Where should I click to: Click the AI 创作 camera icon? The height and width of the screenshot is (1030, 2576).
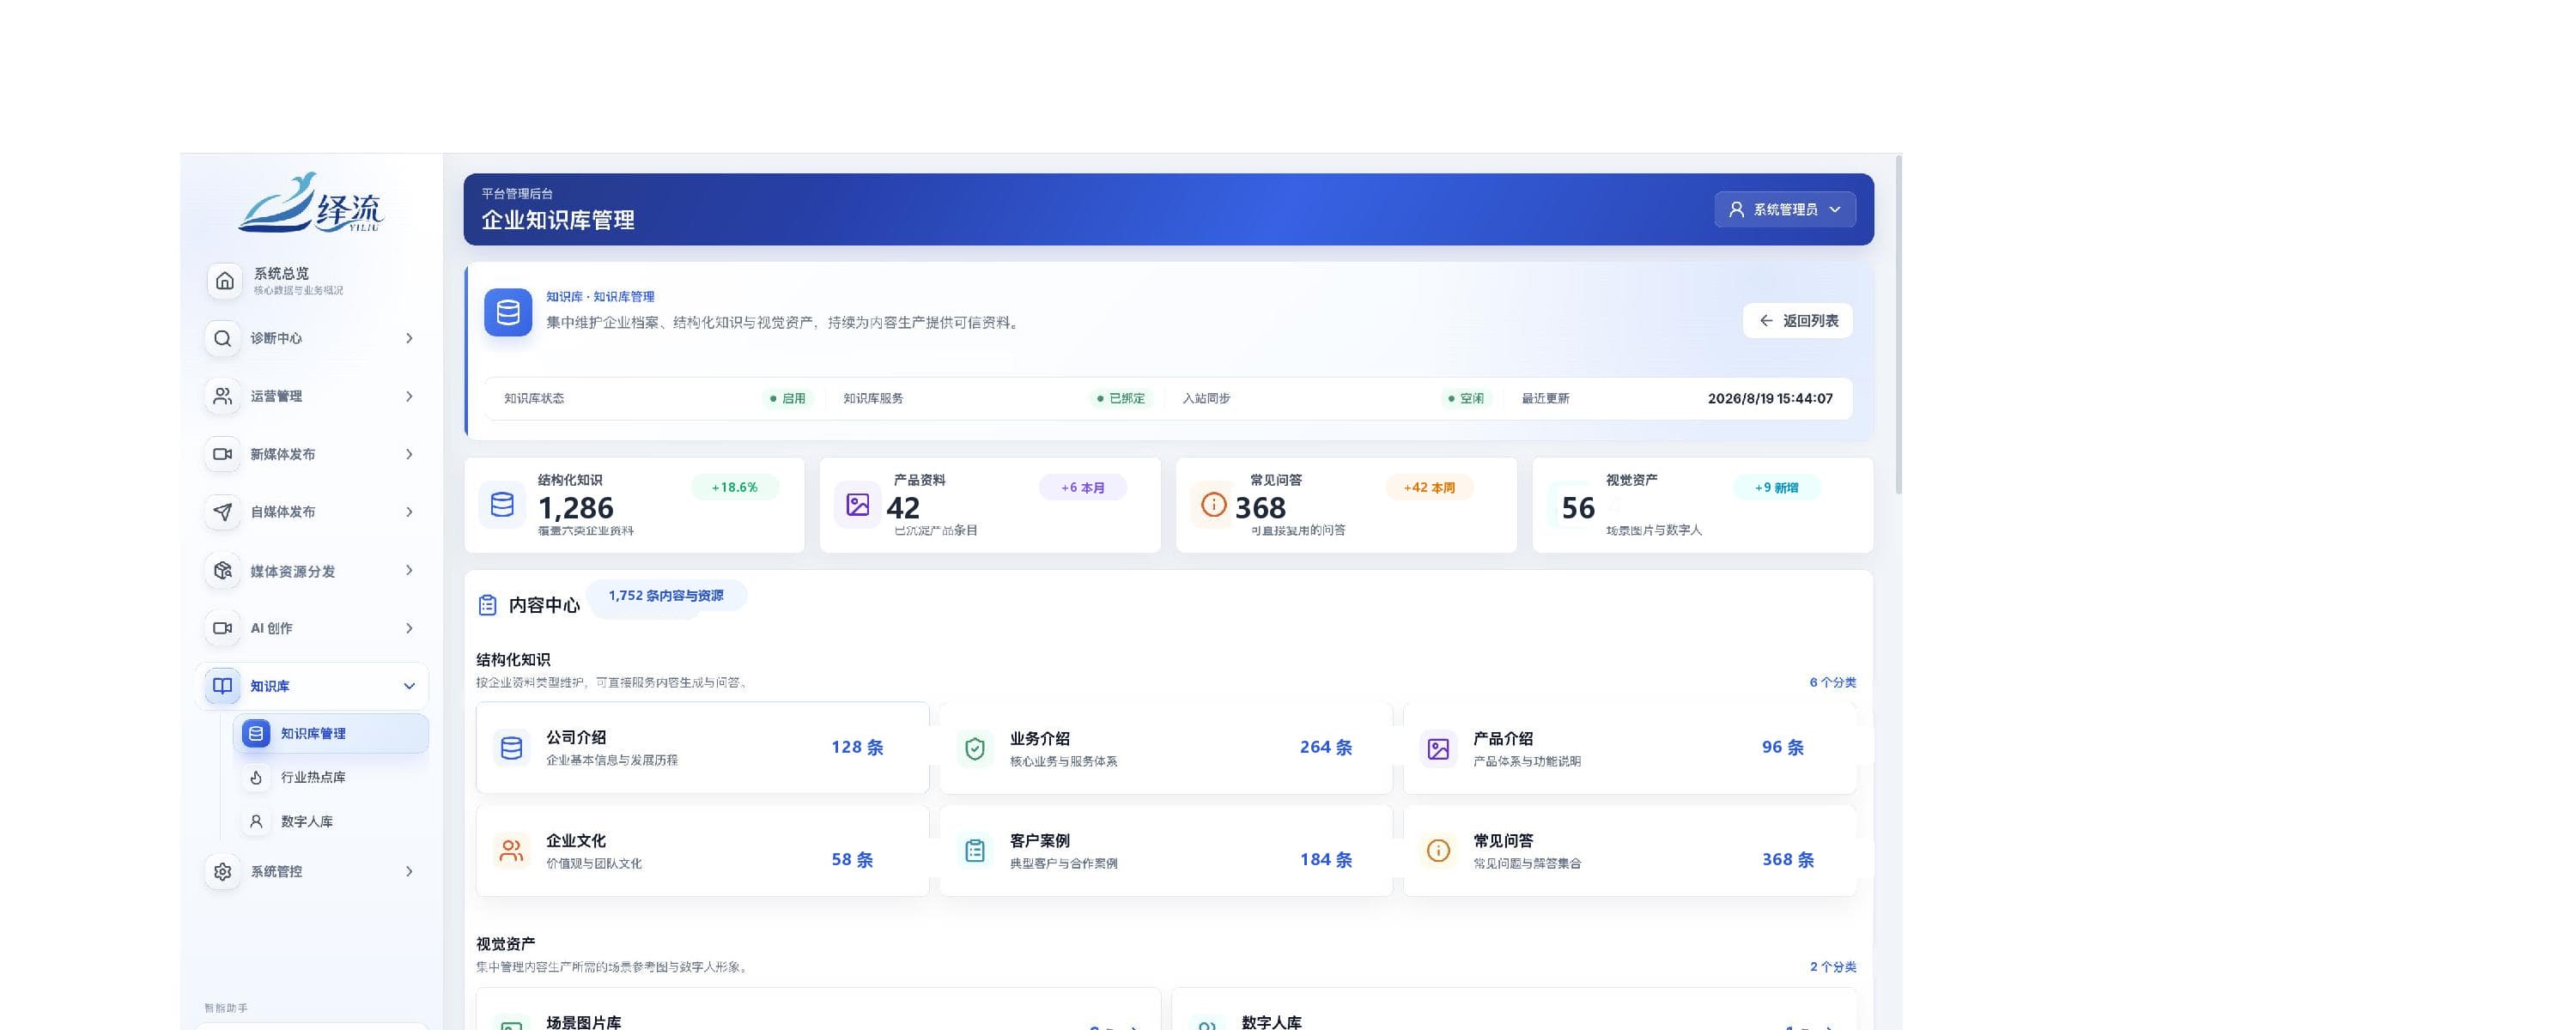(222, 628)
